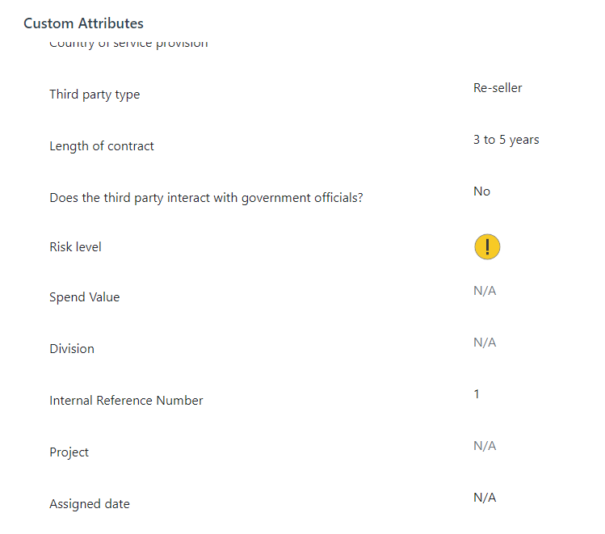Select the Third party type label

pos(95,95)
